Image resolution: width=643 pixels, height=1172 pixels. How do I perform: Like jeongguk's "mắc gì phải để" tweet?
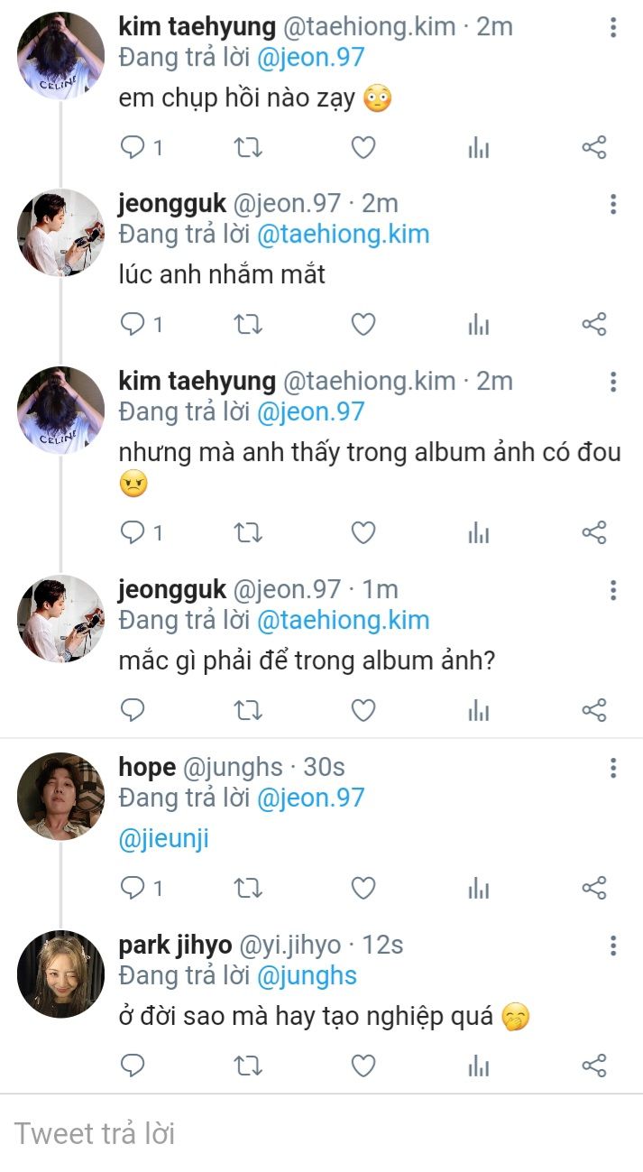(x=363, y=710)
